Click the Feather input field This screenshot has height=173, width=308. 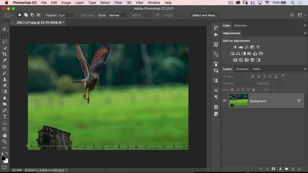(x=66, y=15)
